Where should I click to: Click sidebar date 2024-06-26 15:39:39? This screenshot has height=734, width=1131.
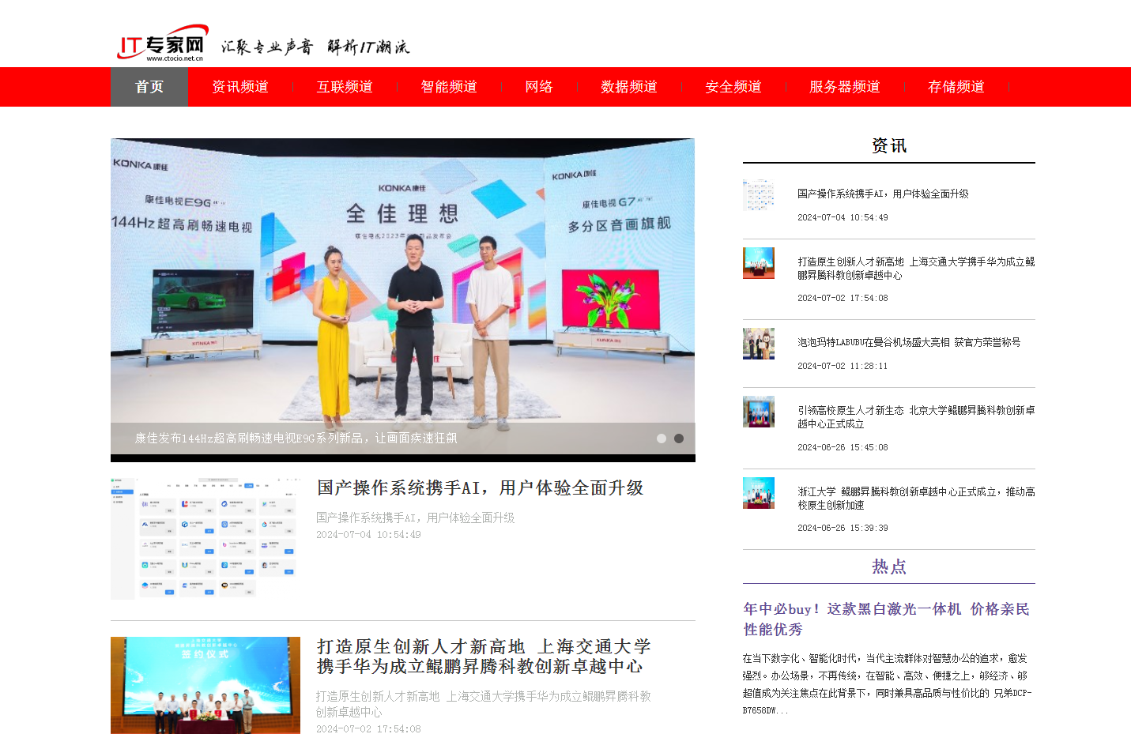click(x=843, y=529)
